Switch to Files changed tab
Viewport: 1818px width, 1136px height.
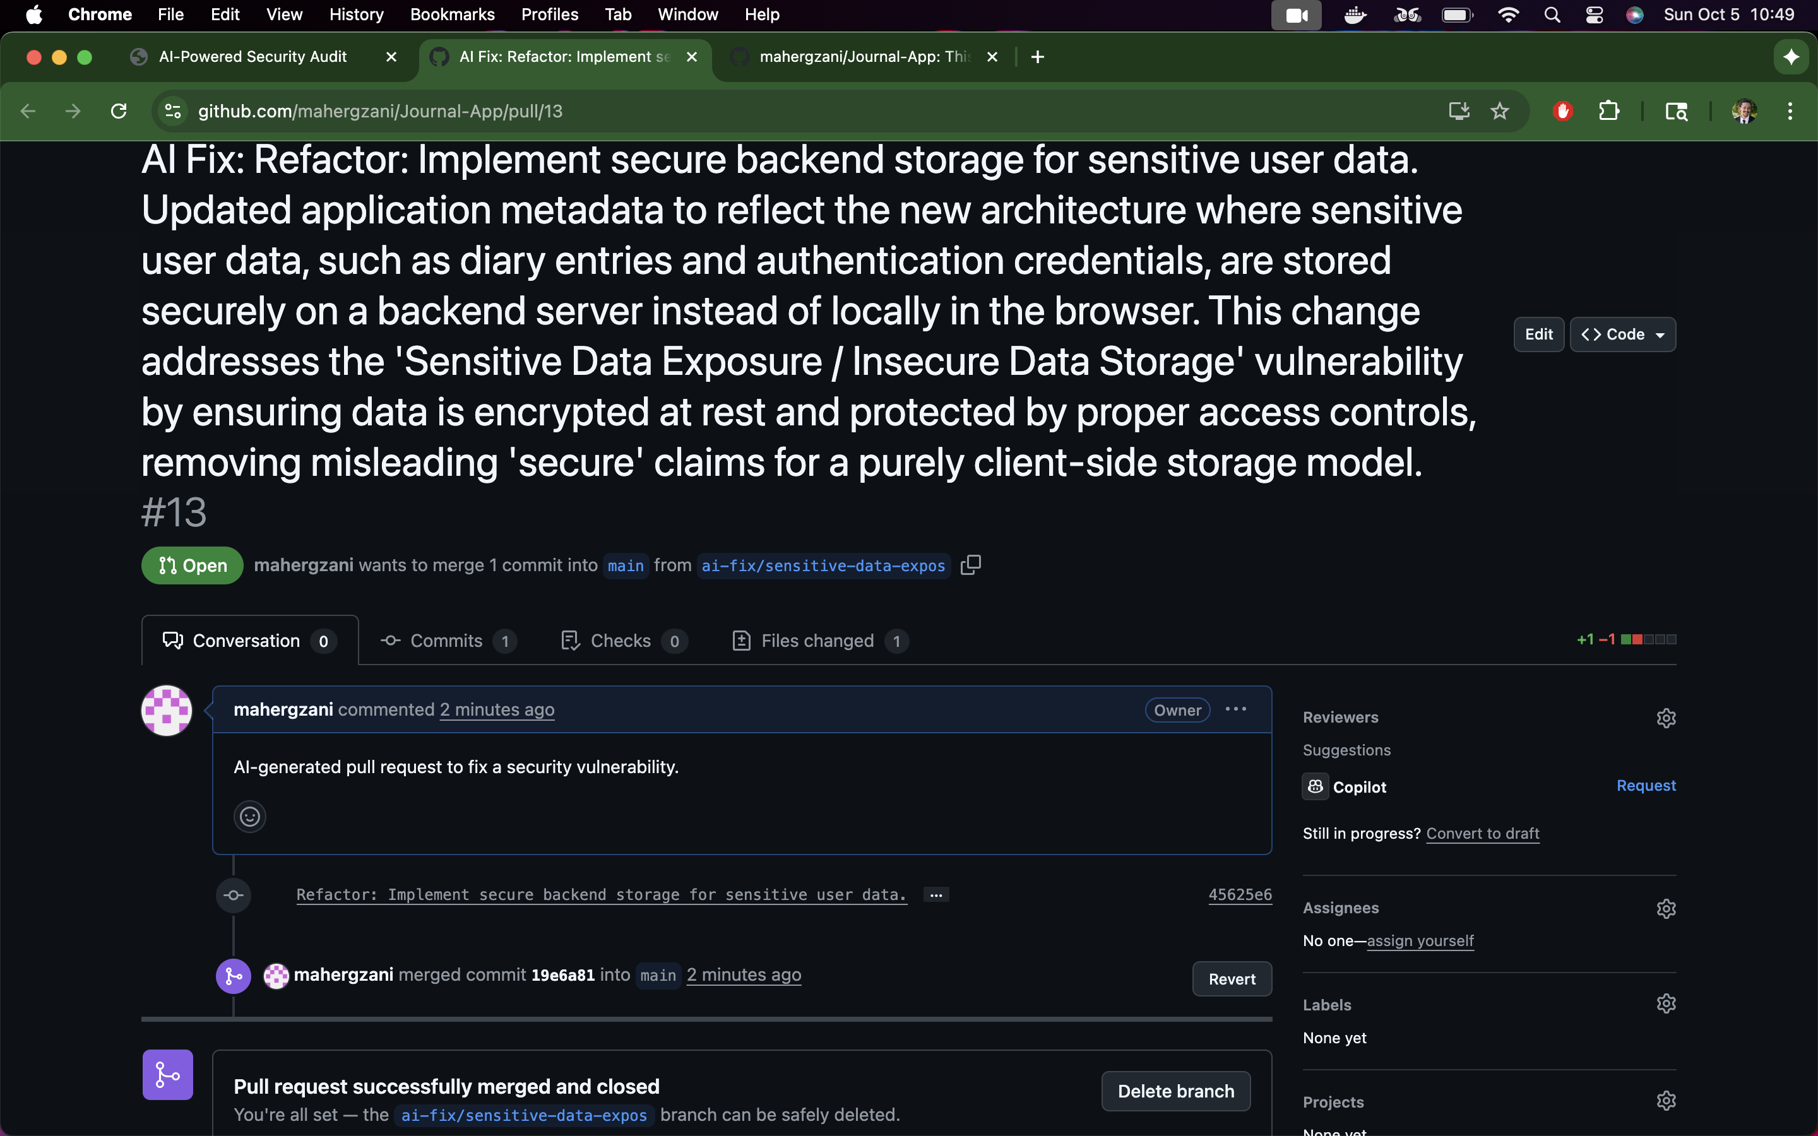click(x=819, y=641)
